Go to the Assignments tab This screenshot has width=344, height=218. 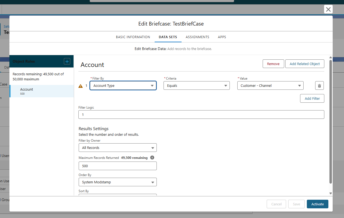tap(197, 37)
